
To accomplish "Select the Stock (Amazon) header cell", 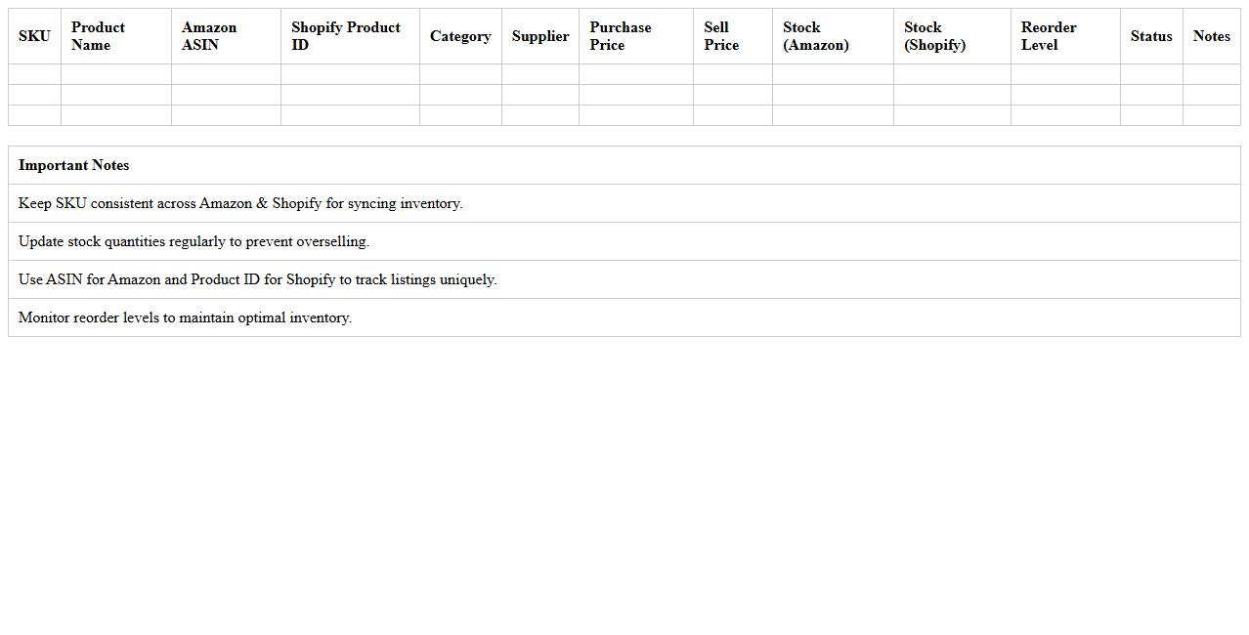I will [832, 36].
